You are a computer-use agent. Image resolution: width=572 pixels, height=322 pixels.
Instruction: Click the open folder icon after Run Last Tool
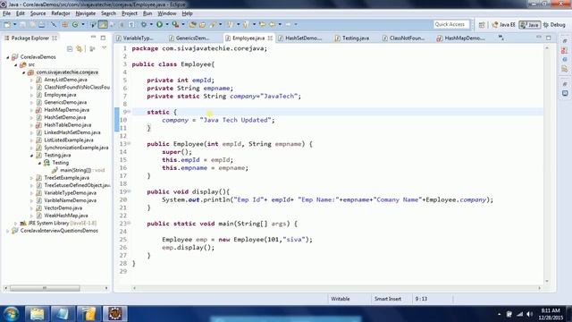click(192, 24)
